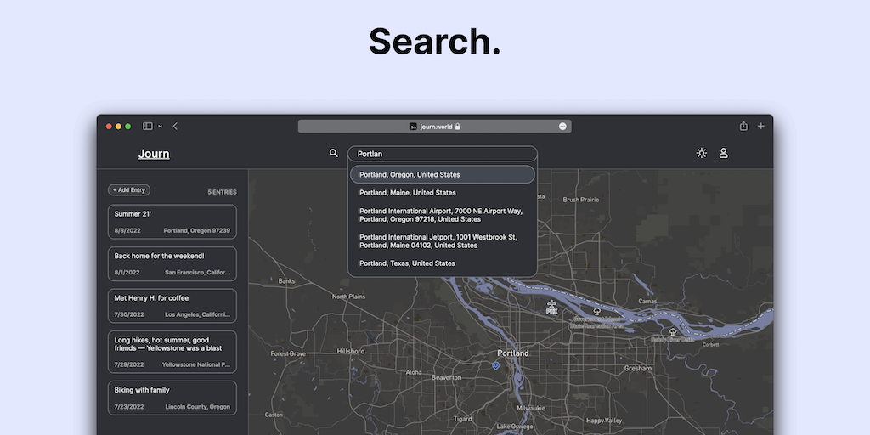
Task: Click the Gaston map label
Action: (x=274, y=415)
